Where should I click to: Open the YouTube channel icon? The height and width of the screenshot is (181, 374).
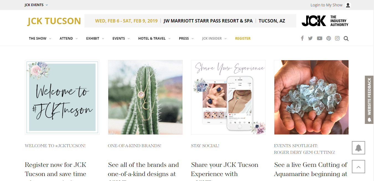[x=319, y=38]
